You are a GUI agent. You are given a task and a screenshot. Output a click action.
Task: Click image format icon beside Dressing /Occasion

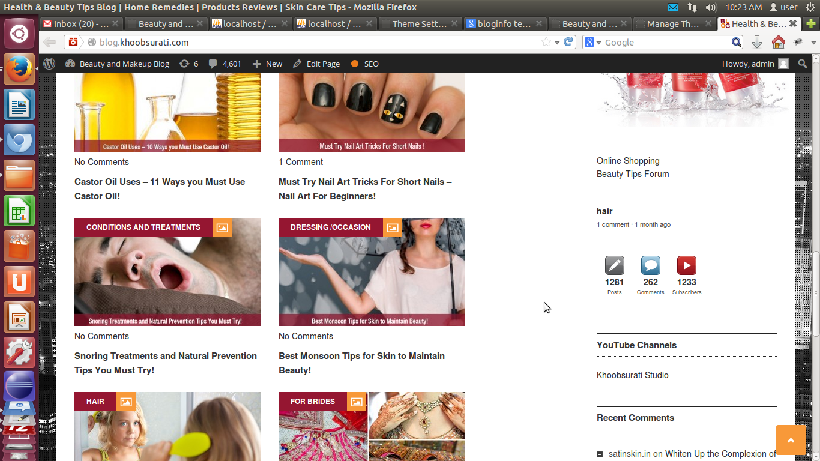[393, 227]
